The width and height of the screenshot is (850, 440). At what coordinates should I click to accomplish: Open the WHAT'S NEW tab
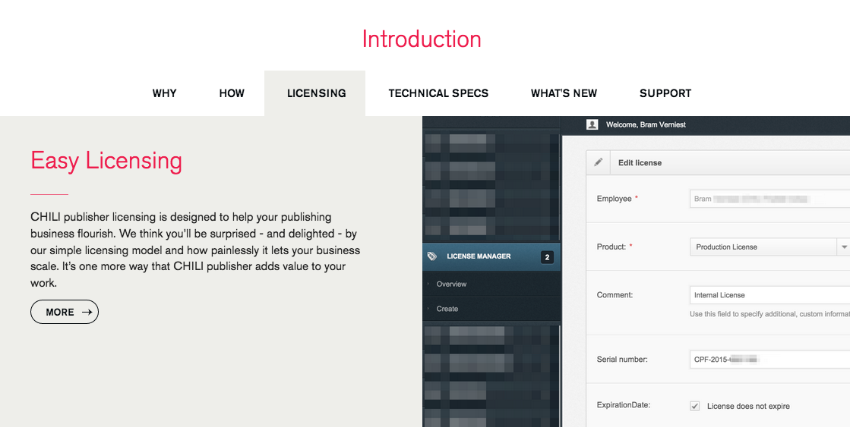tap(564, 93)
